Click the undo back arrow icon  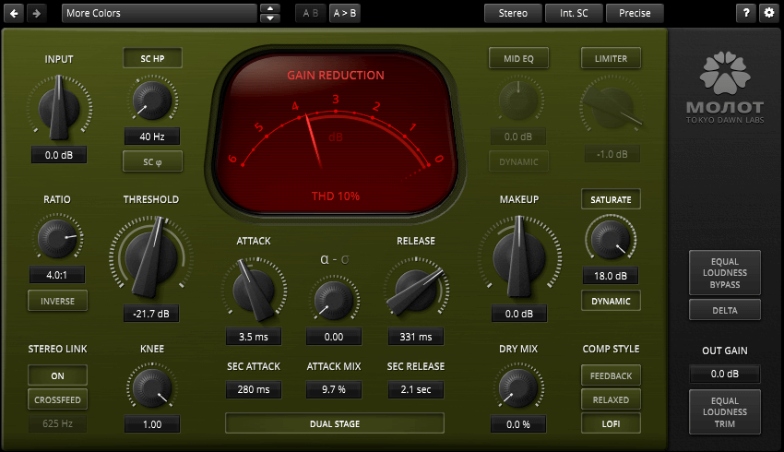tap(14, 13)
